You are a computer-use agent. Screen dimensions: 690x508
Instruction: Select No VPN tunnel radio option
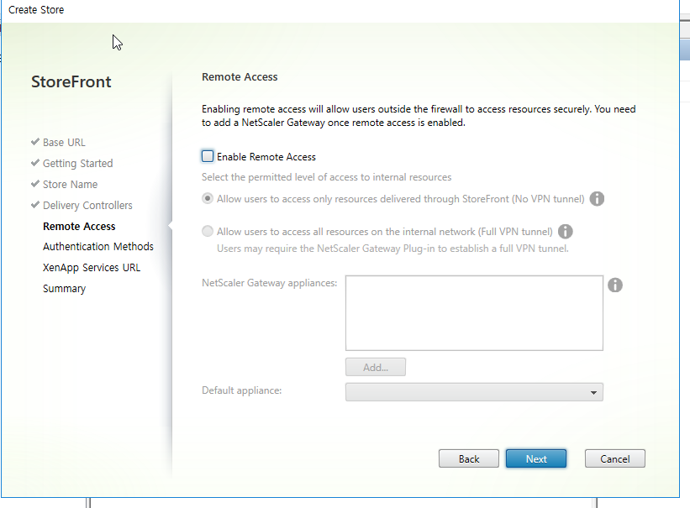(x=208, y=199)
